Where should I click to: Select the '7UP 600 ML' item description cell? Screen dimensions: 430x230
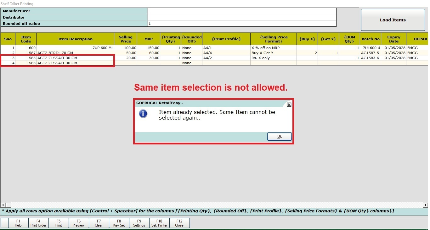click(75, 48)
